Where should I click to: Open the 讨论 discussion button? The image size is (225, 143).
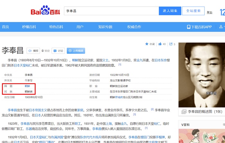[58, 51]
